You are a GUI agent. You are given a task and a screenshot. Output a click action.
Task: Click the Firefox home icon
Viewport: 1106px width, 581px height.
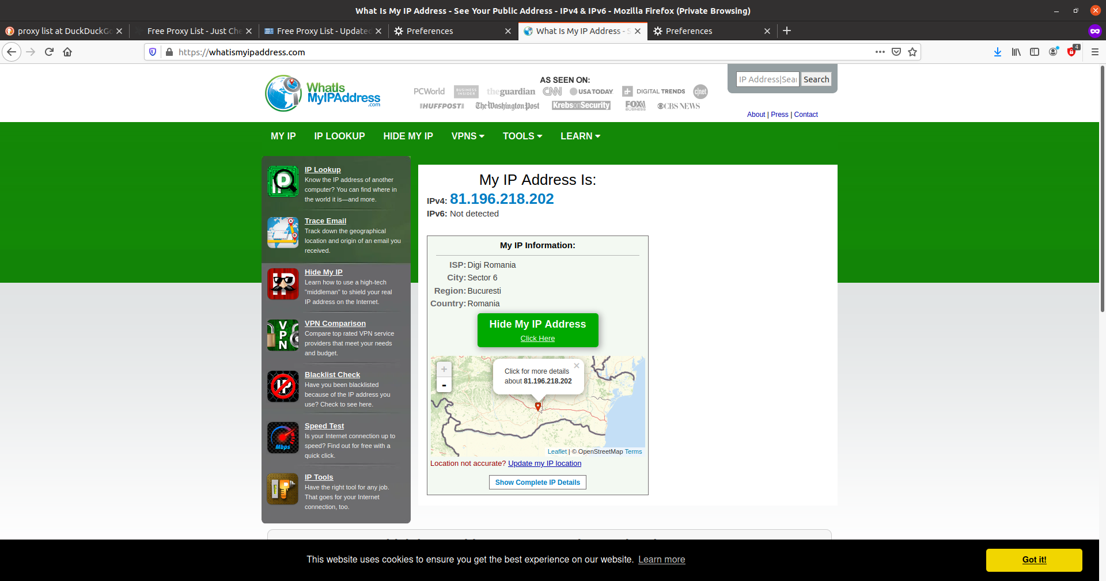pos(67,52)
